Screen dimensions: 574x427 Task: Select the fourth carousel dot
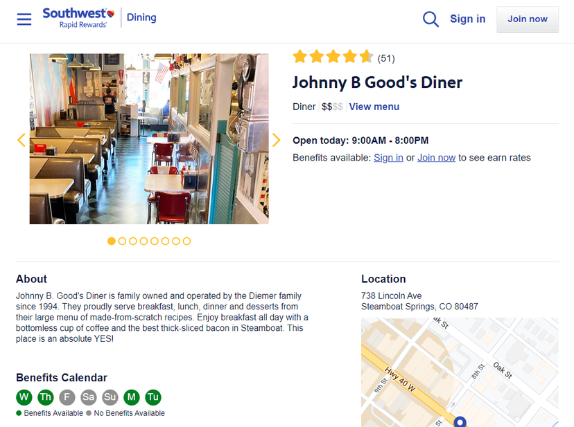(144, 242)
